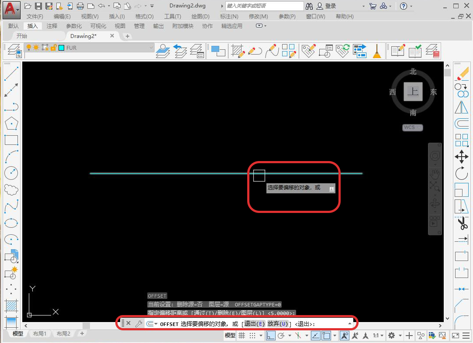This screenshot has width=473, height=343.
Task: Switch to the 布局1 layout tab
Action: 39,334
